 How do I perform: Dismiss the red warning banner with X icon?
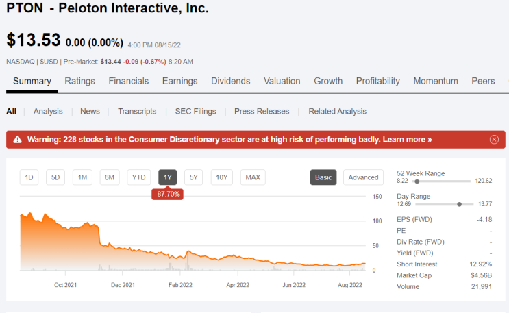click(x=494, y=140)
